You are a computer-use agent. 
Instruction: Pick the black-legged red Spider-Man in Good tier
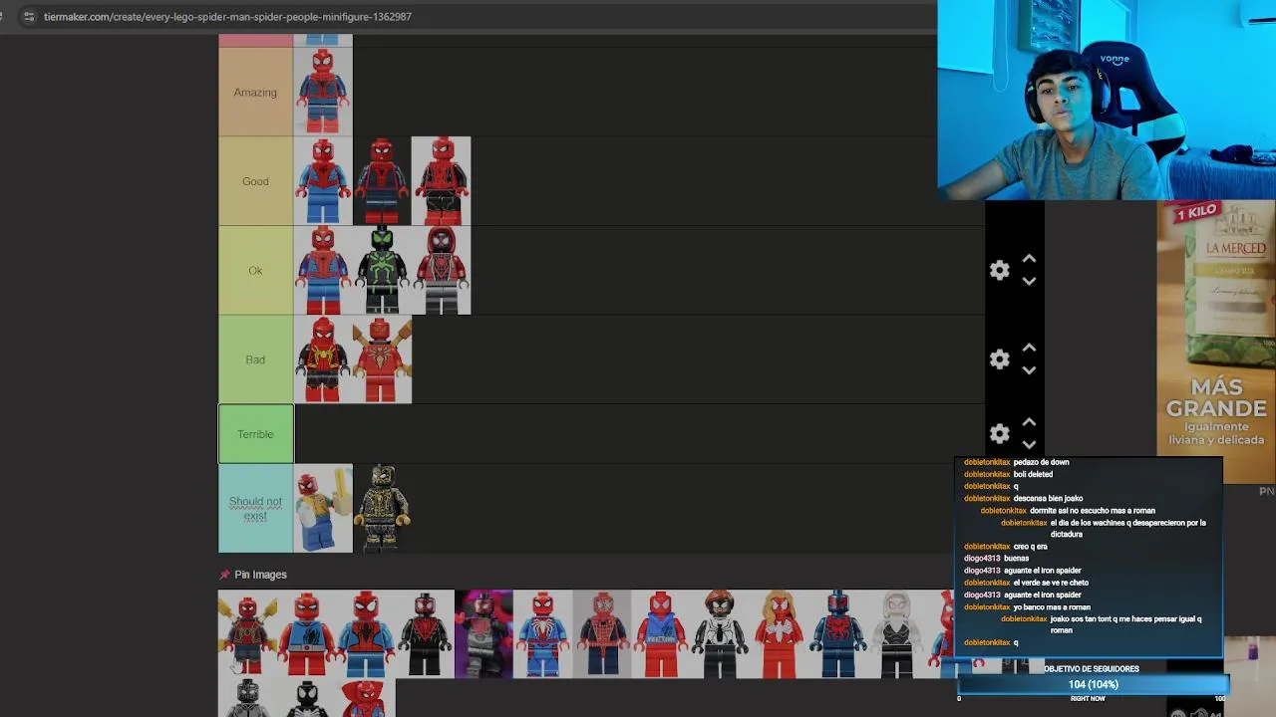[x=441, y=181]
